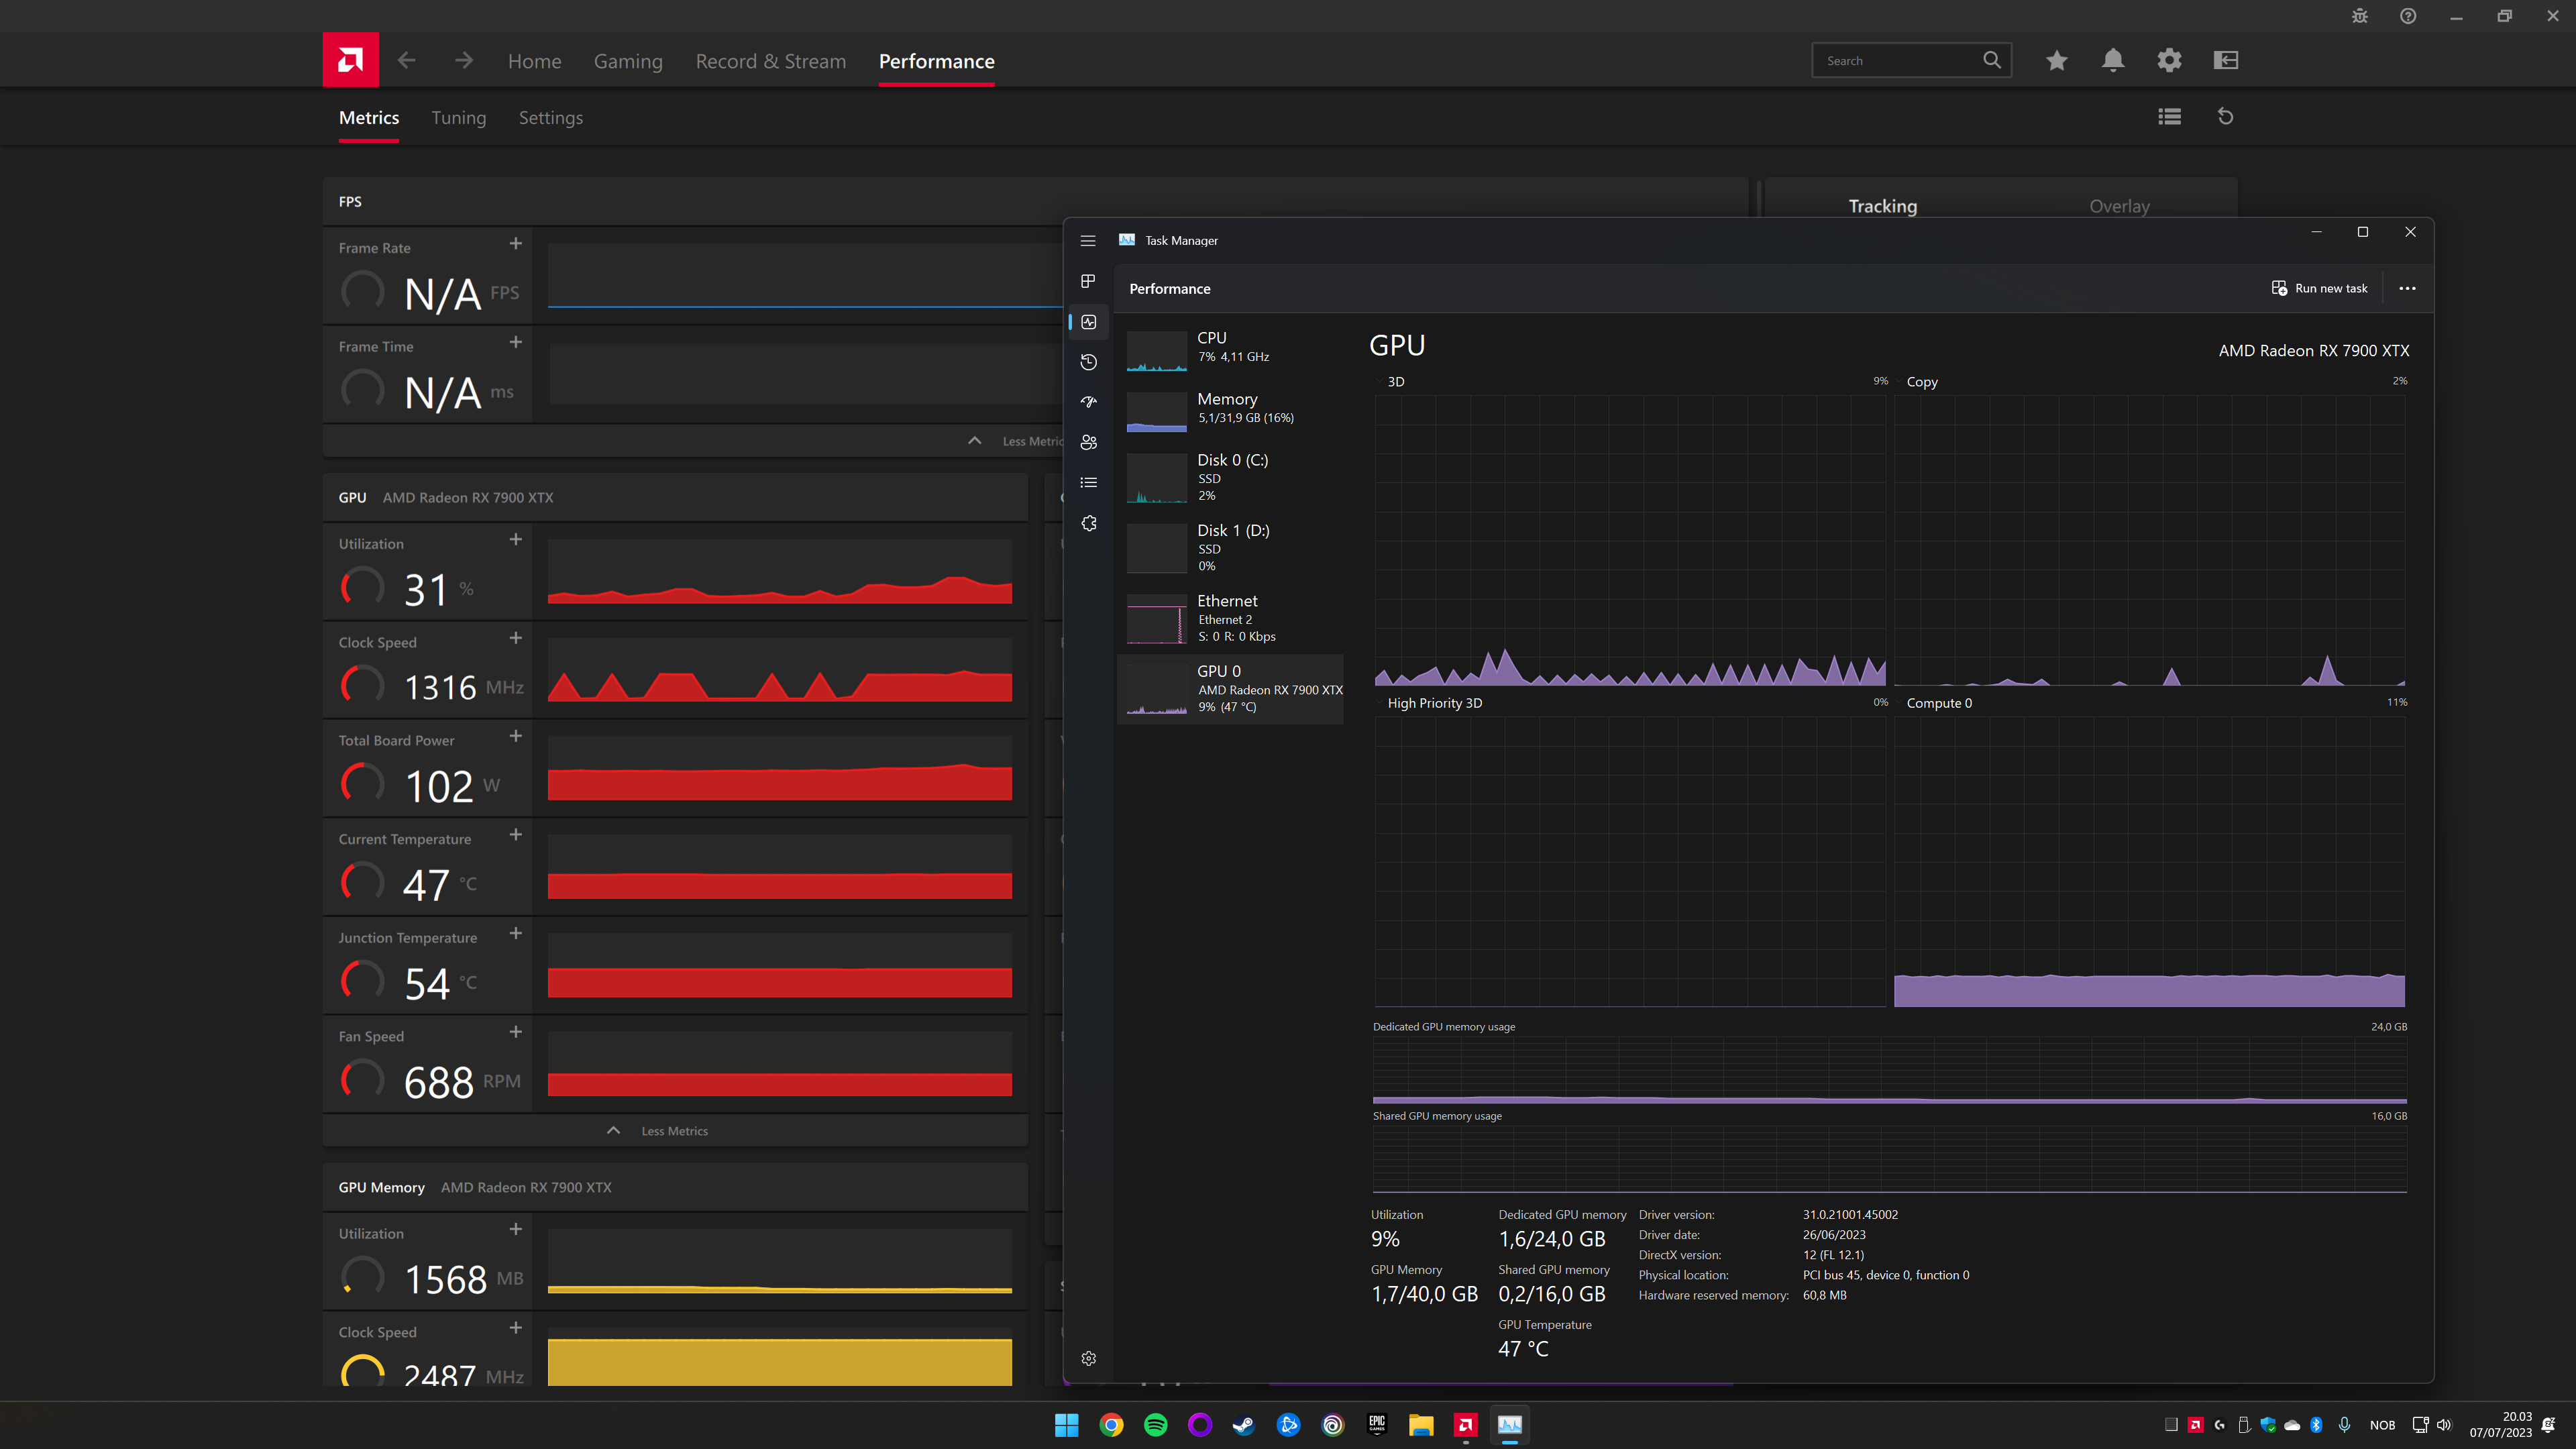2576x1449 pixels.
Task: Open Windows Start button on taskbar
Action: coord(1066,1425)
